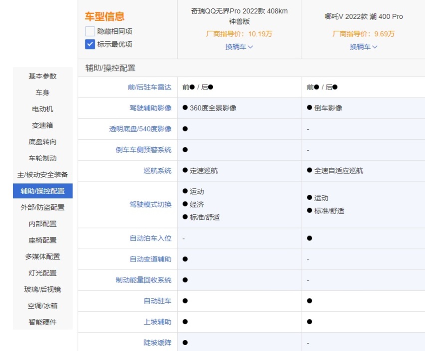425x351 pixels.
Task: Click 哪吒V 2022款 潮 400 Pro title
Action: [x=364, y=16]
